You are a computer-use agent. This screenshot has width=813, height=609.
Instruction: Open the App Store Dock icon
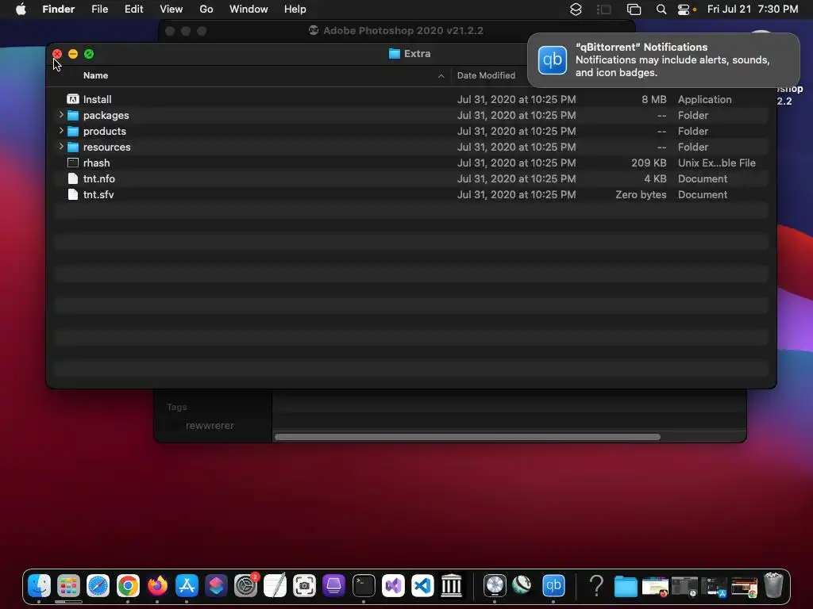point(187,586)
